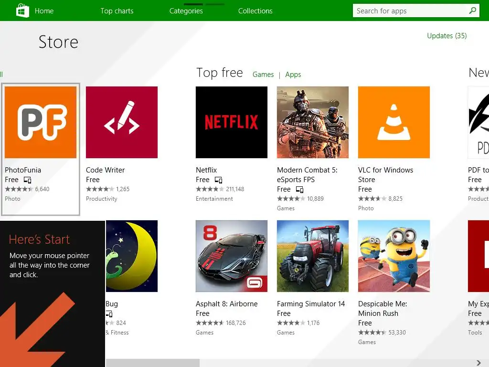Click the Modern Combat 10,889 rating
Screen dimensions: 489x367
300,199
